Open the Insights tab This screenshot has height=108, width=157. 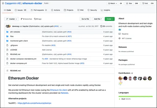click(106, 10)
